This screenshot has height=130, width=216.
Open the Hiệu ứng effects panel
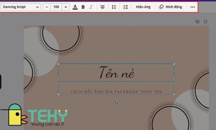tap(143, 7)
